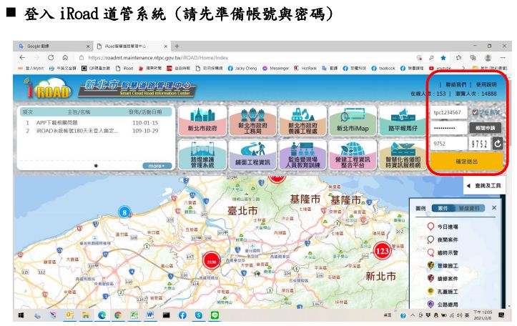Click the 孔蓋施工 legend entry
517x326 pixels.
(x=443, y=292)
